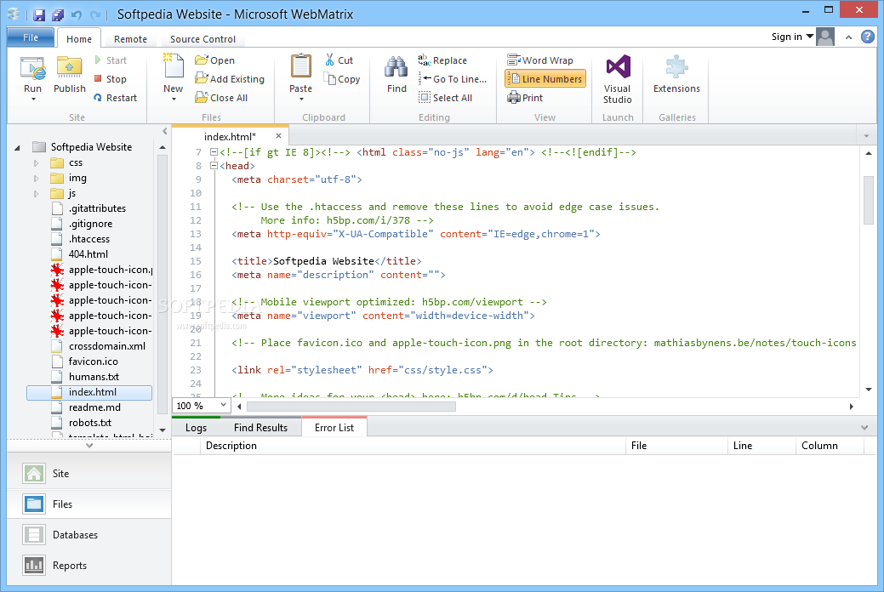Image resolution: width=884 pixels, height=592 pixels.
Task: Switch to the Logs tab
Action: (x=197, y=427)
